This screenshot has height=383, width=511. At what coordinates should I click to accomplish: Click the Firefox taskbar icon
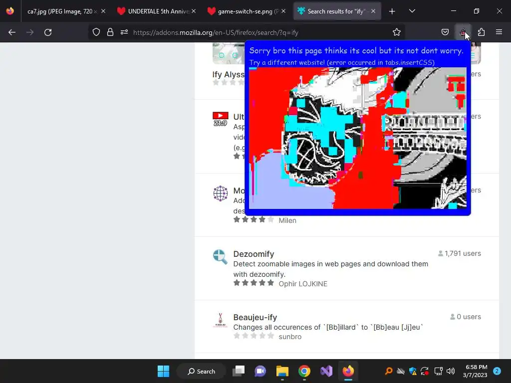coord(348,371)
